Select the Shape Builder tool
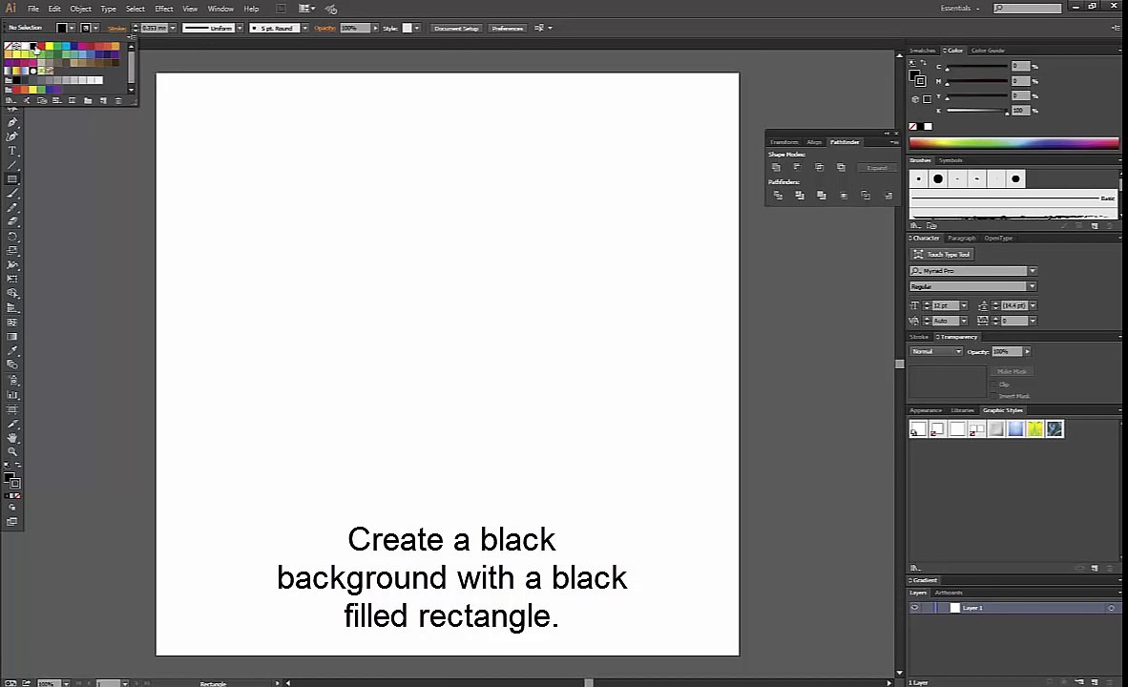This screenshot has height=687, width=1128. pyautogui.click(x=12, y=294)
